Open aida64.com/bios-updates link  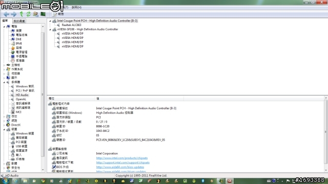[x=120, y=167]
